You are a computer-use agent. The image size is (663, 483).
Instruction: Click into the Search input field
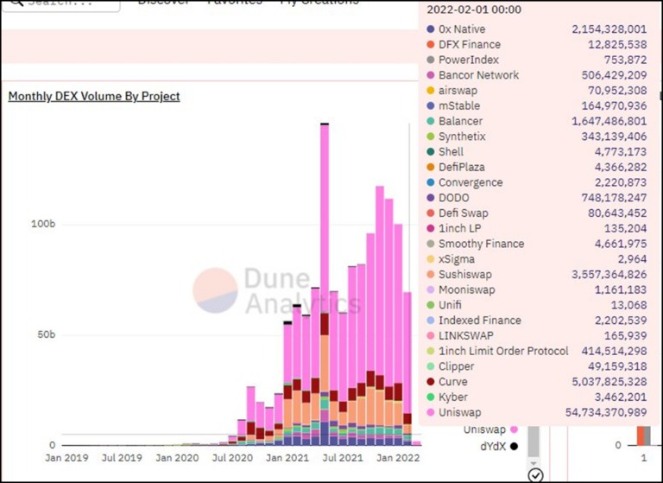coord(61,3)
